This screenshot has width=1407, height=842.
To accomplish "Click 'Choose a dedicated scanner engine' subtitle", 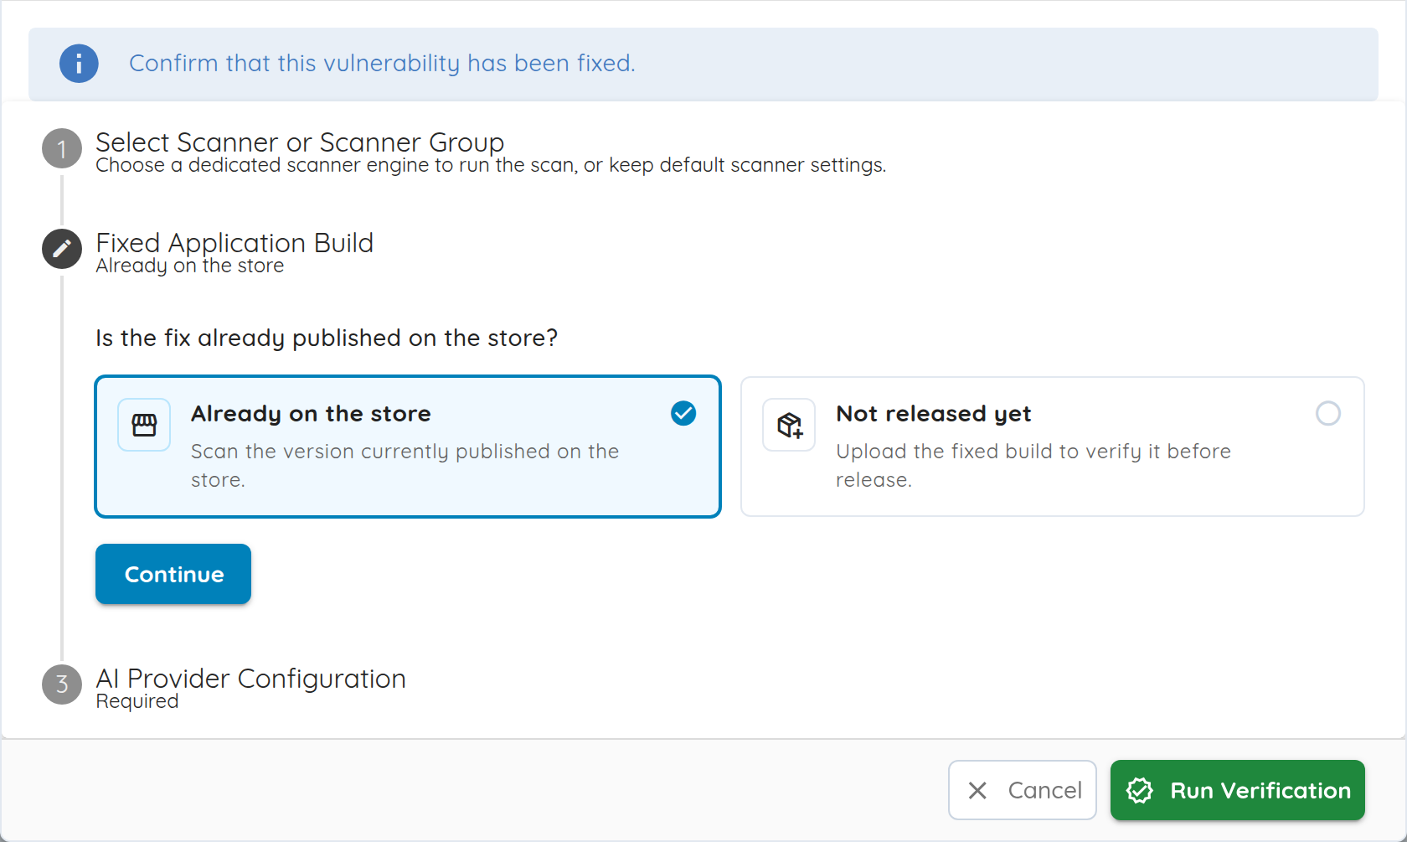I will (491, 165).
